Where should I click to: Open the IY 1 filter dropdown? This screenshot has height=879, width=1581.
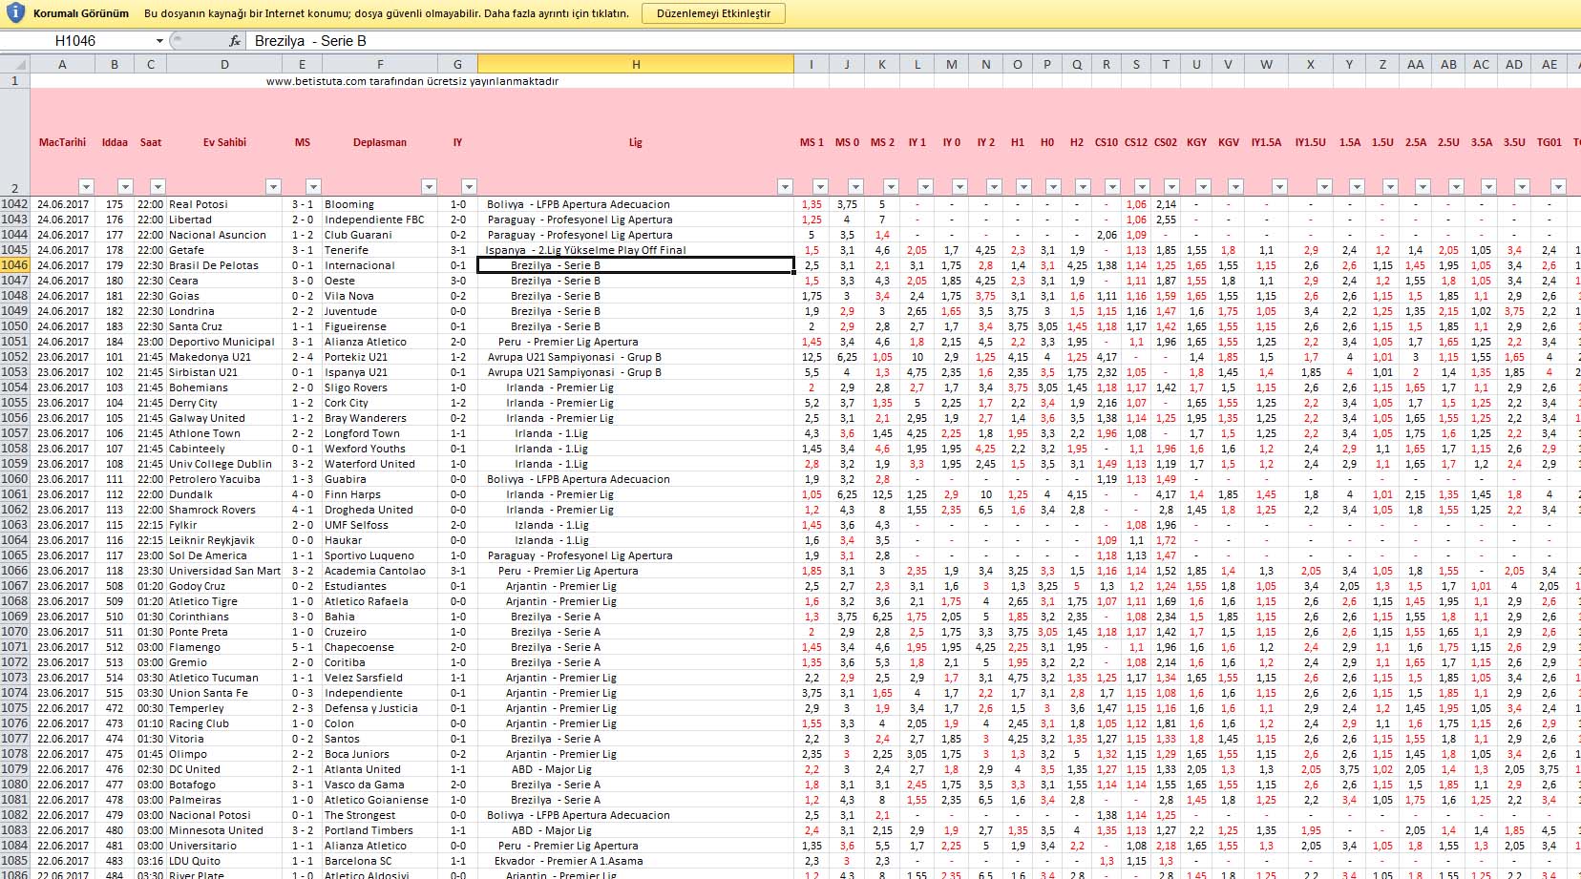pyautogui.click(x=926, y=187)
